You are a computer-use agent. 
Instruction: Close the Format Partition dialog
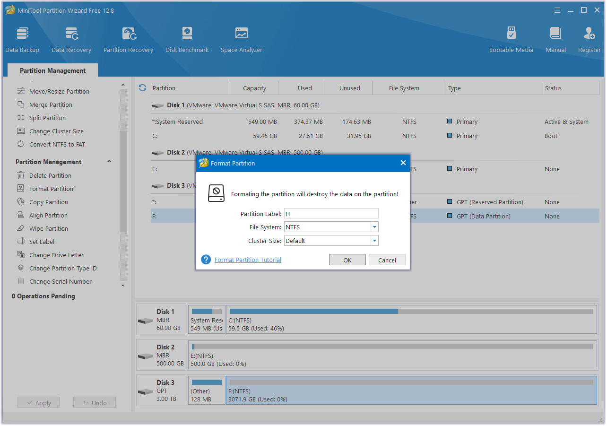[403, 163]
